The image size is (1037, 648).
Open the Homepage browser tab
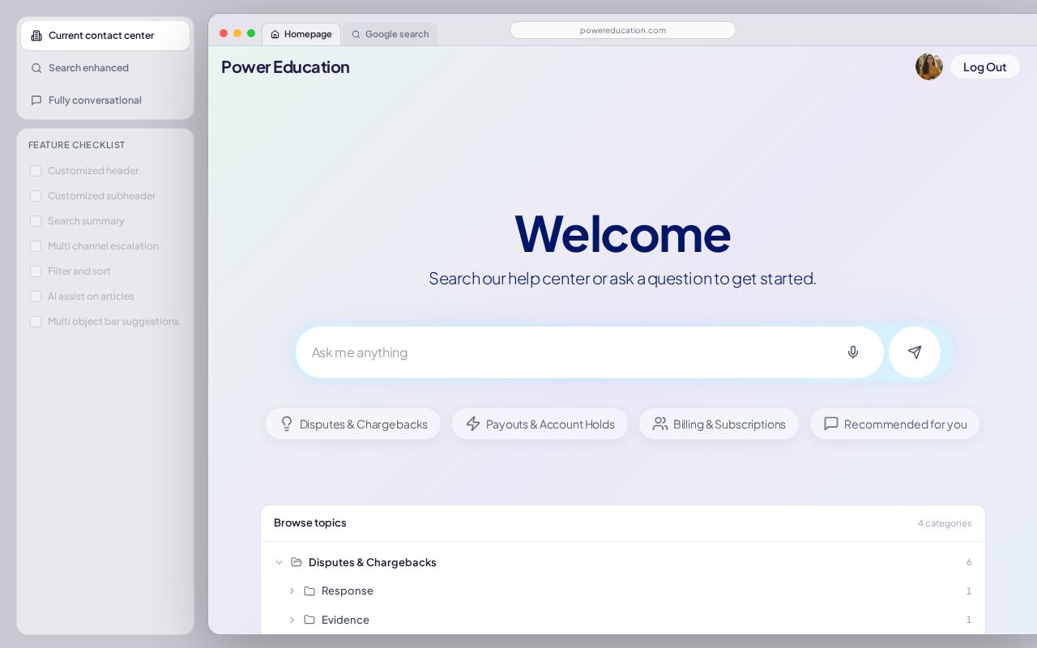point(301,34)
